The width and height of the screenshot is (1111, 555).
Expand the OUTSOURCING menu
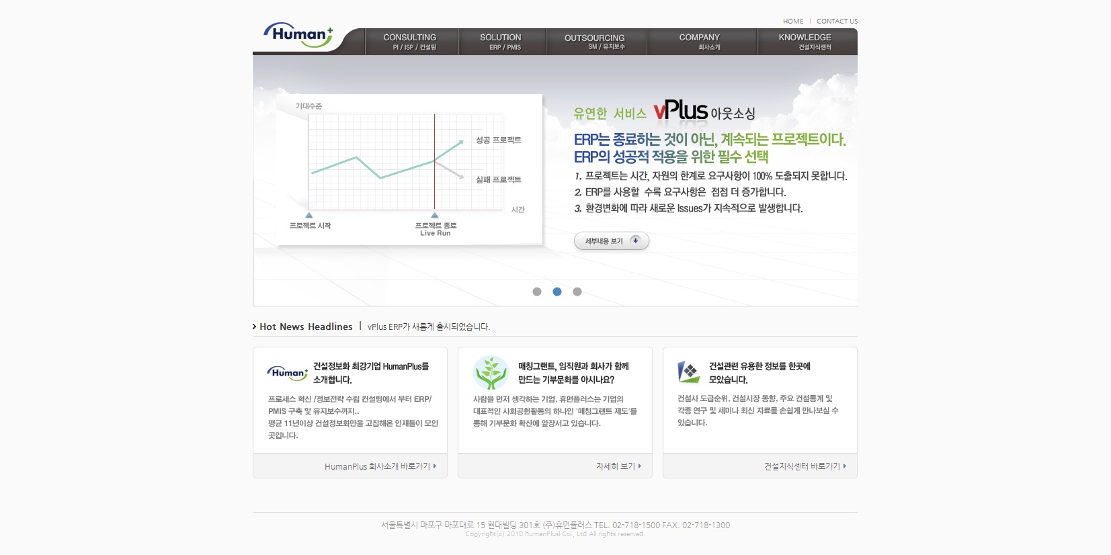click(x=595, y=42)
